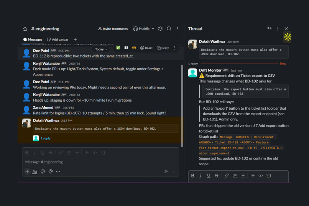The width and height of the screenshot is (309, 206).
Task: Switch to the Messages tab
Action: (x=33, y=40)
